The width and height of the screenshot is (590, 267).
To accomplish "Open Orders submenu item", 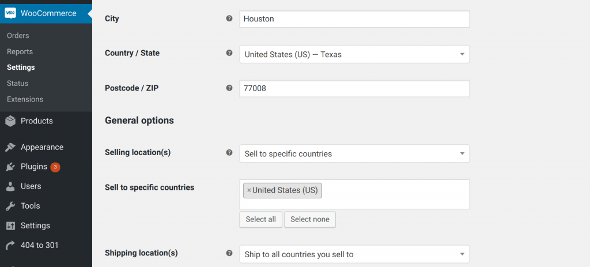I will 18,36.
